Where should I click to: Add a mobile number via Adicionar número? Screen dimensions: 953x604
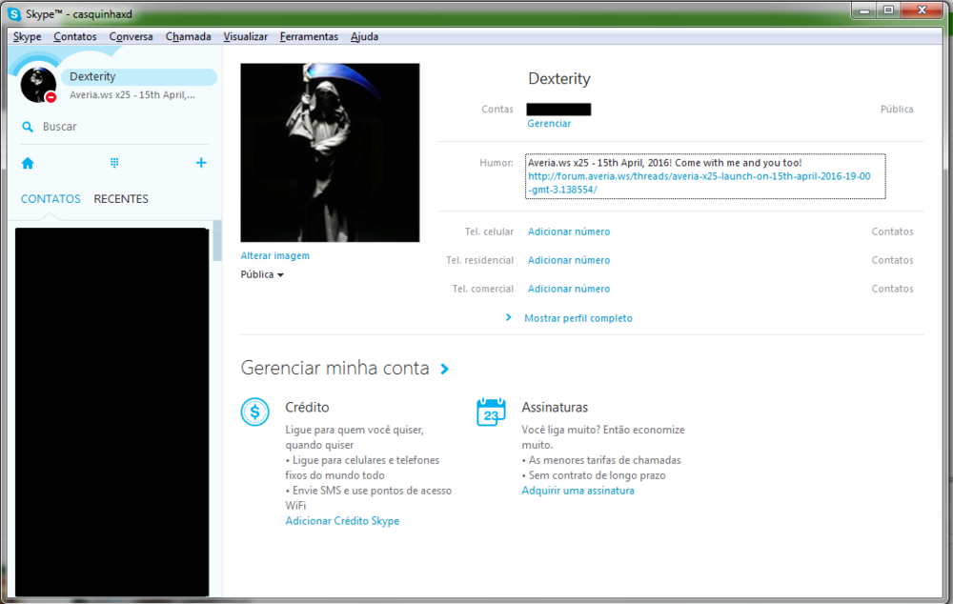[568, 231]
